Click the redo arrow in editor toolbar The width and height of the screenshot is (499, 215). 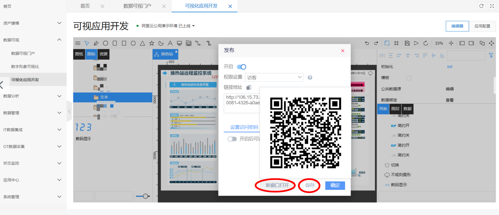point(376,43)
